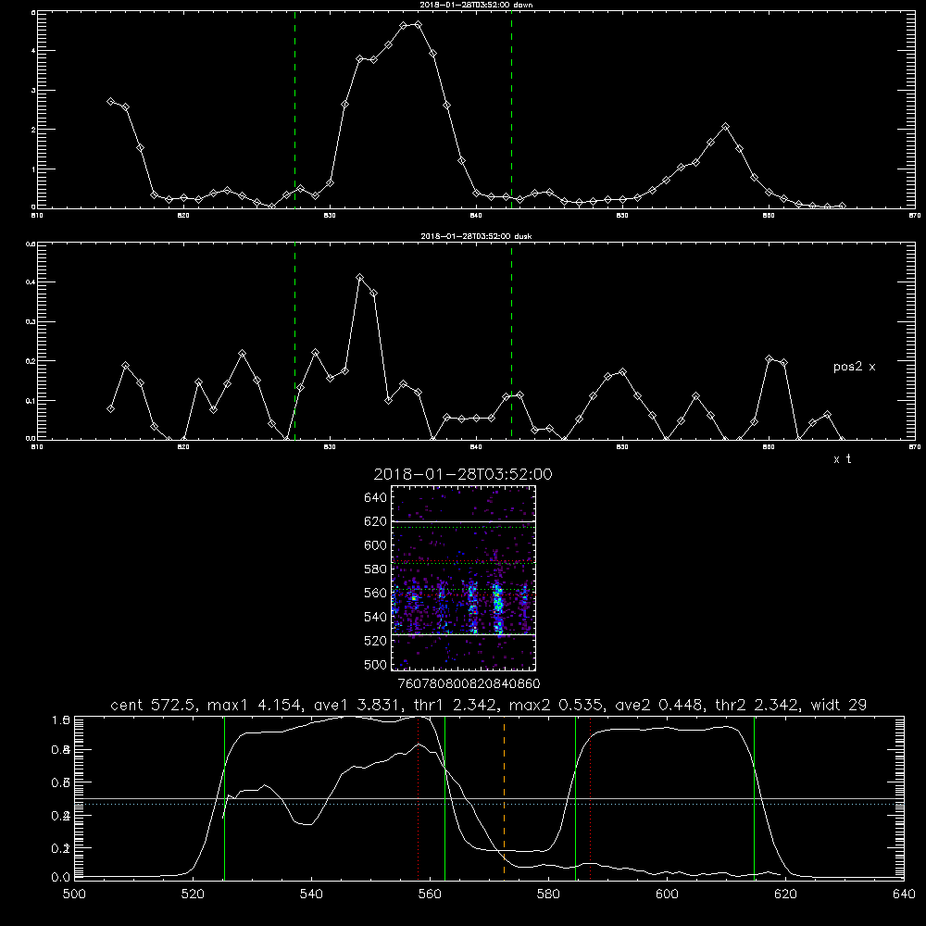Click the first dawn data diamond at x=815

tap(110, 102)
